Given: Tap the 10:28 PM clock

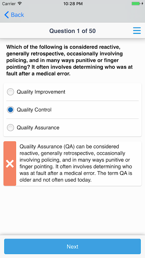Looking at the screenshot, I should coord(73,4).
